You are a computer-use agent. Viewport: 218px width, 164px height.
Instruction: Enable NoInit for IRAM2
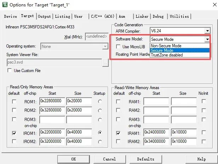[204, 142]
